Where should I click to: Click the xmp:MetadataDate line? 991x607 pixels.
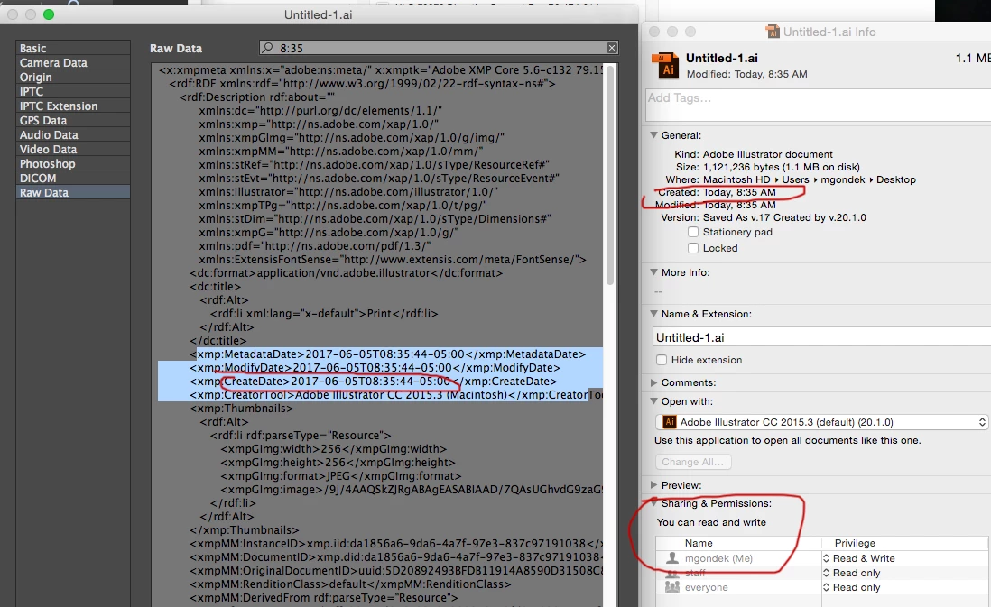click(388, 354)
